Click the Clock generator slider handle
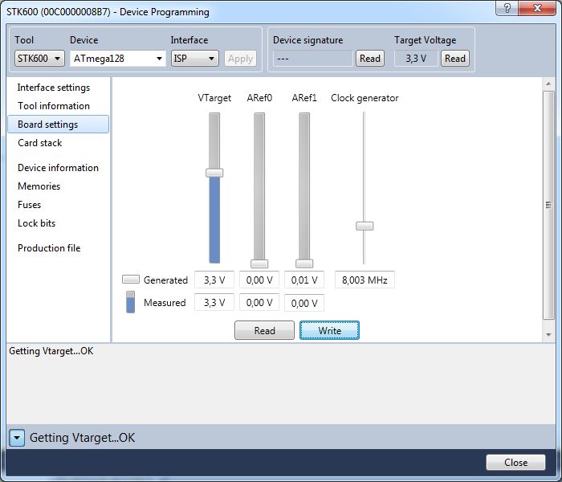 coord(364,226)
